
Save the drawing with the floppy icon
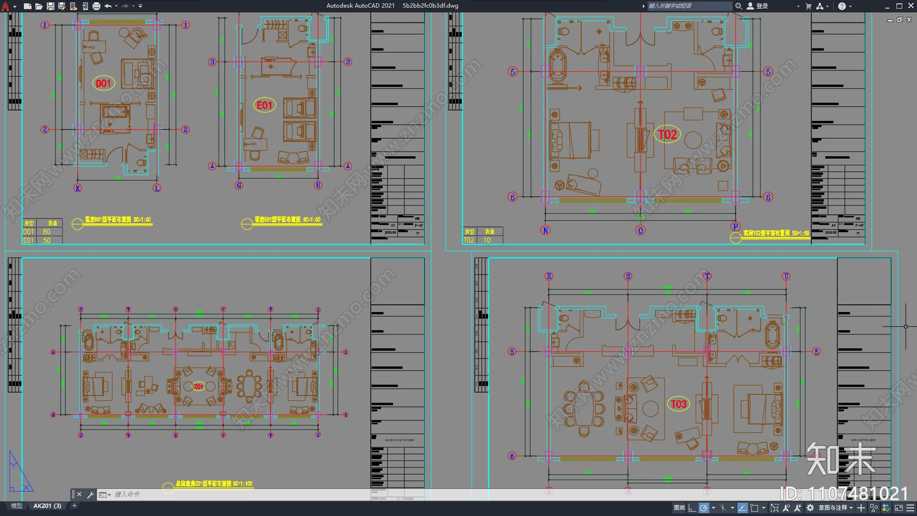(50, 6)
